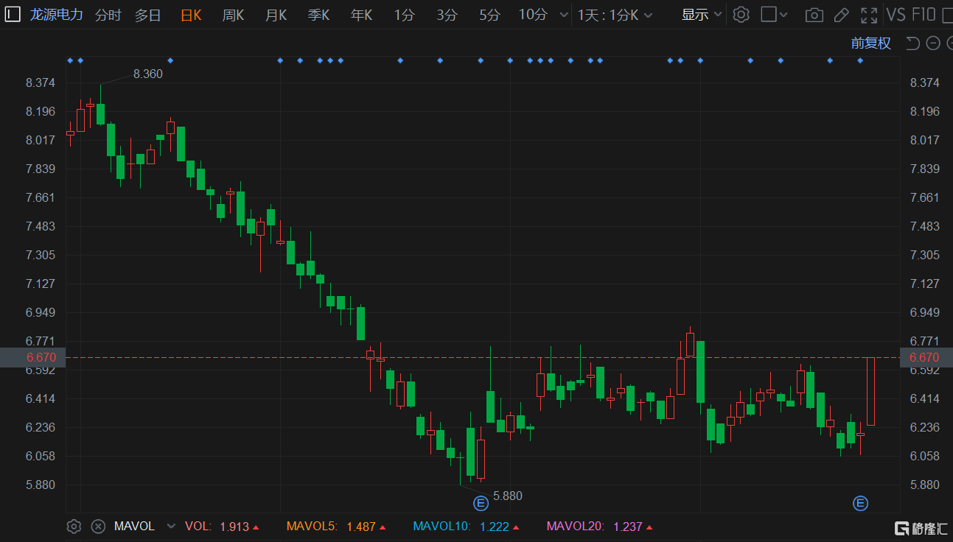Toggle the 前复权 price adjustment mode
Screen dimensions: 953x542
point(870,43)
